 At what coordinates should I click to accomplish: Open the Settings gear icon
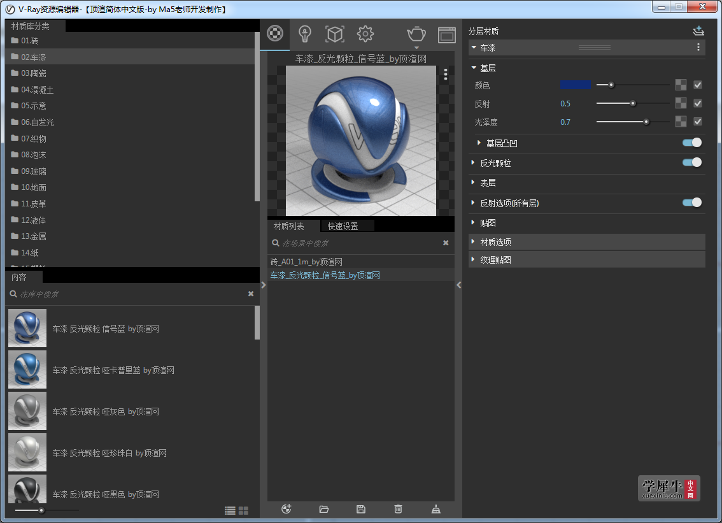pos(365,34)
